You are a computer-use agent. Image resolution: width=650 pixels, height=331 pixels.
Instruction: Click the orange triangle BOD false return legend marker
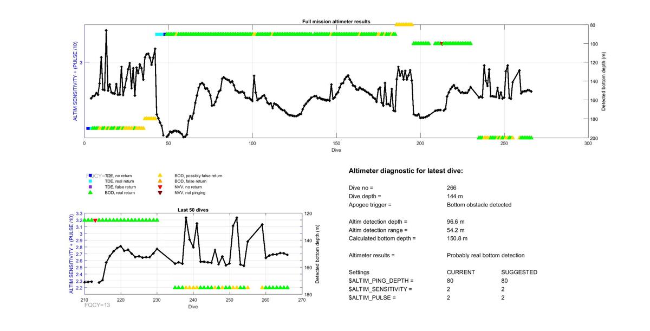(160, 181)
